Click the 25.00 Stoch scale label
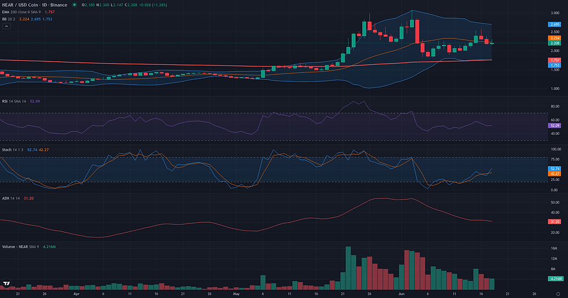The width and height of the screenshot is (568, 298). 555,180
